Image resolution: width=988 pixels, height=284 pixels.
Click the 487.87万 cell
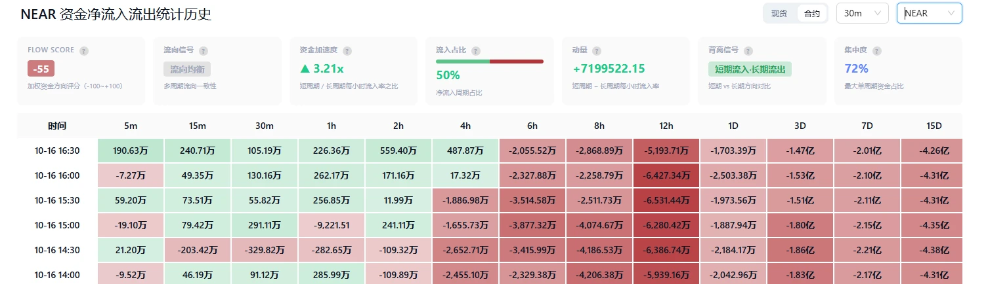(465, 151)
